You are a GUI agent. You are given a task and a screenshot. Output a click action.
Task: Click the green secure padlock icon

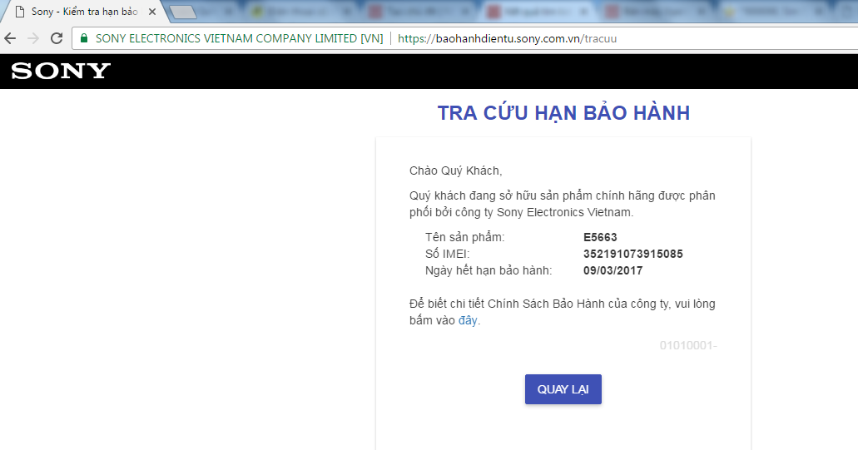point(84,38)
